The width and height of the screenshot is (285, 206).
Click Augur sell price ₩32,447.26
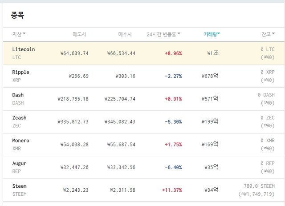pos(74,167)
